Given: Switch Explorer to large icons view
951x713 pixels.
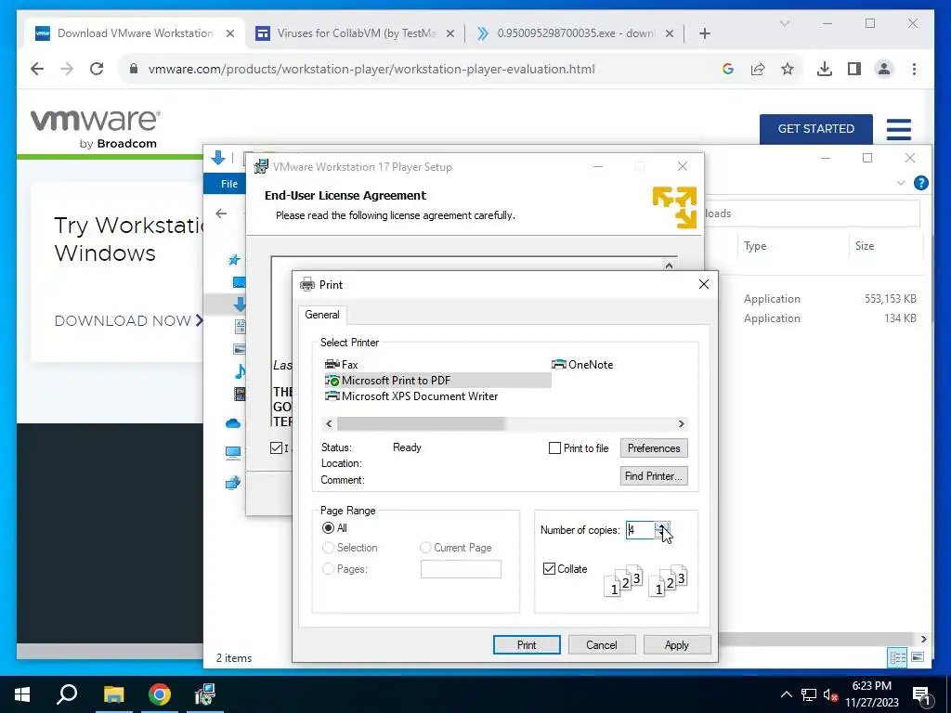Looking at the screenshot, I should coord(918,657).
